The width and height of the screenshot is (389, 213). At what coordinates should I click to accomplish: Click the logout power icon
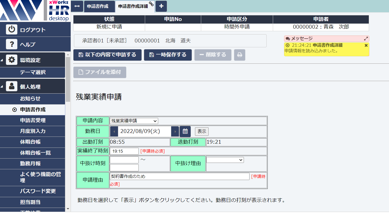point(12,30)
